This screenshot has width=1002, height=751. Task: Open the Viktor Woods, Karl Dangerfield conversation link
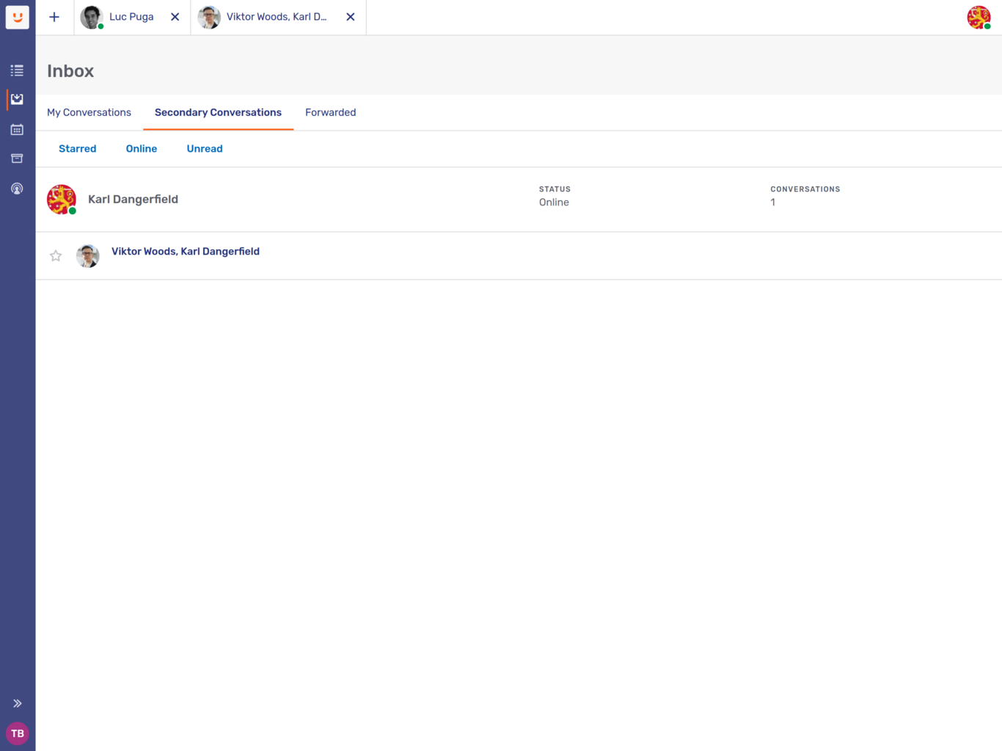tap(186, 251)
